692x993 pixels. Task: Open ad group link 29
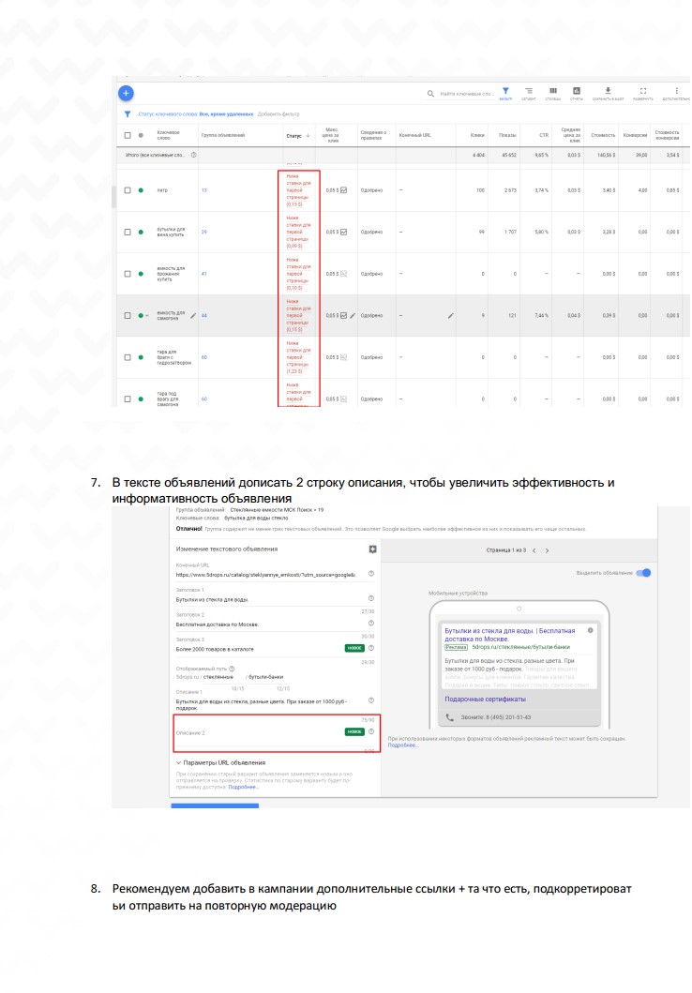click(203, 232)
